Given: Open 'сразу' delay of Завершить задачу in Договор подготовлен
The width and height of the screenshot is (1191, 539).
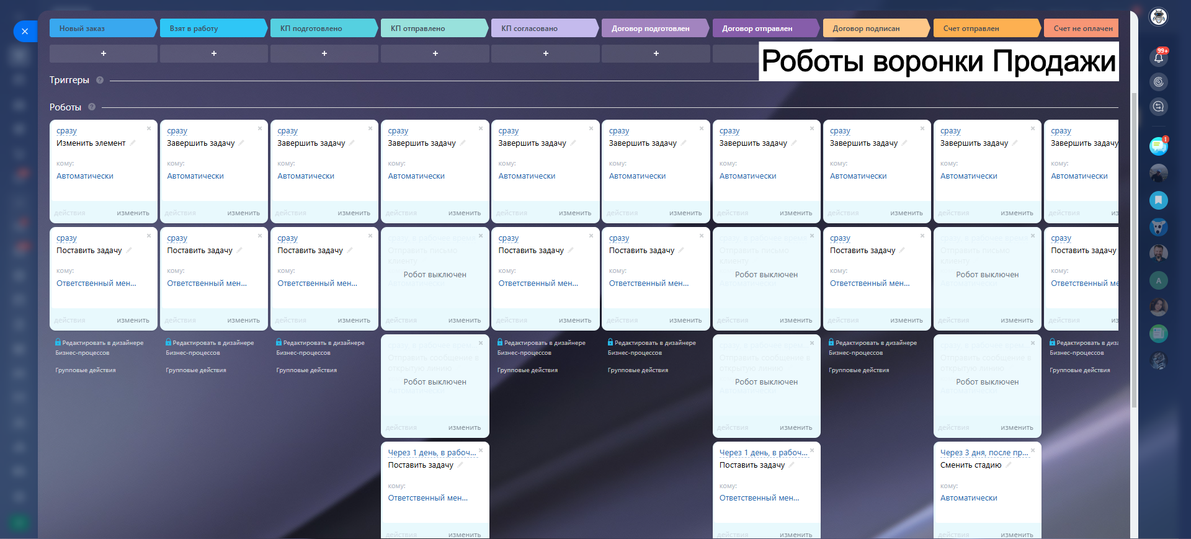Looking at the screenshot, I should (619, 131).
